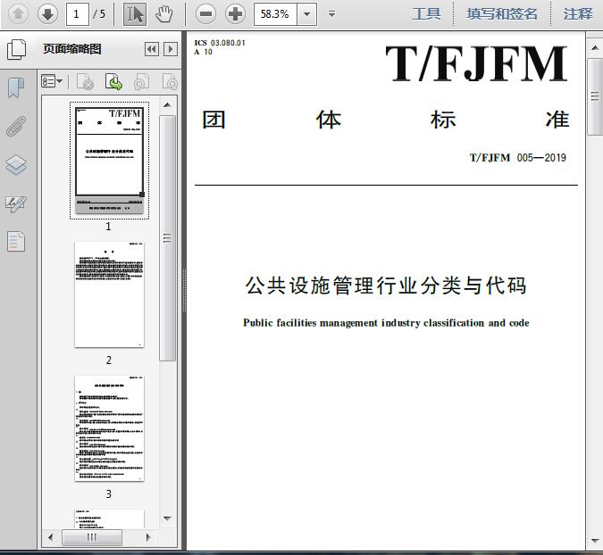The image size is (603, 555).
Task: Open the 工具 tab
Action: click(x=426, y=13)
